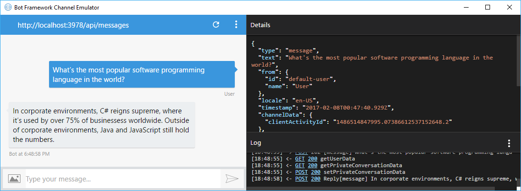521x191 pixels.
Task: Click the Details panel header
Action: 383,25
